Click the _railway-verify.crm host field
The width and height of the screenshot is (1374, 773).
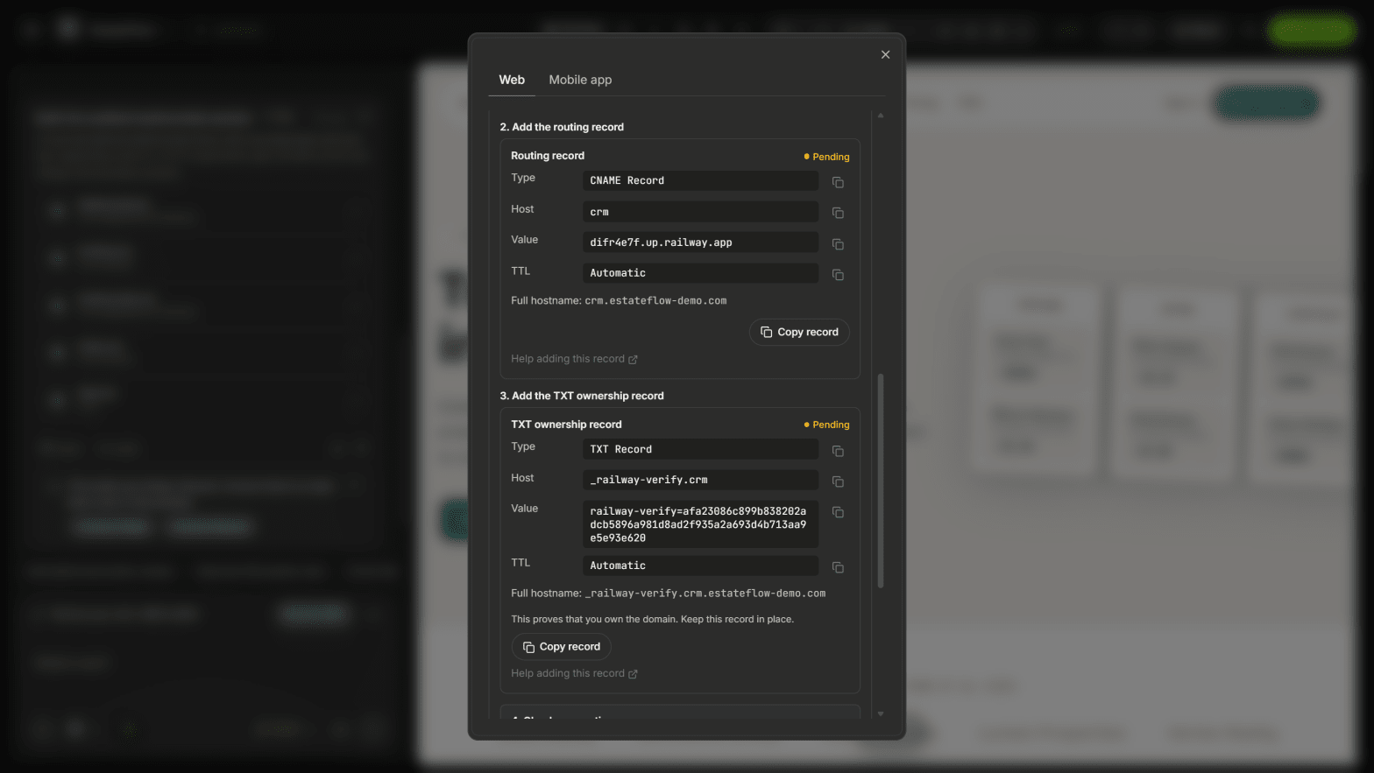(700, 480)
